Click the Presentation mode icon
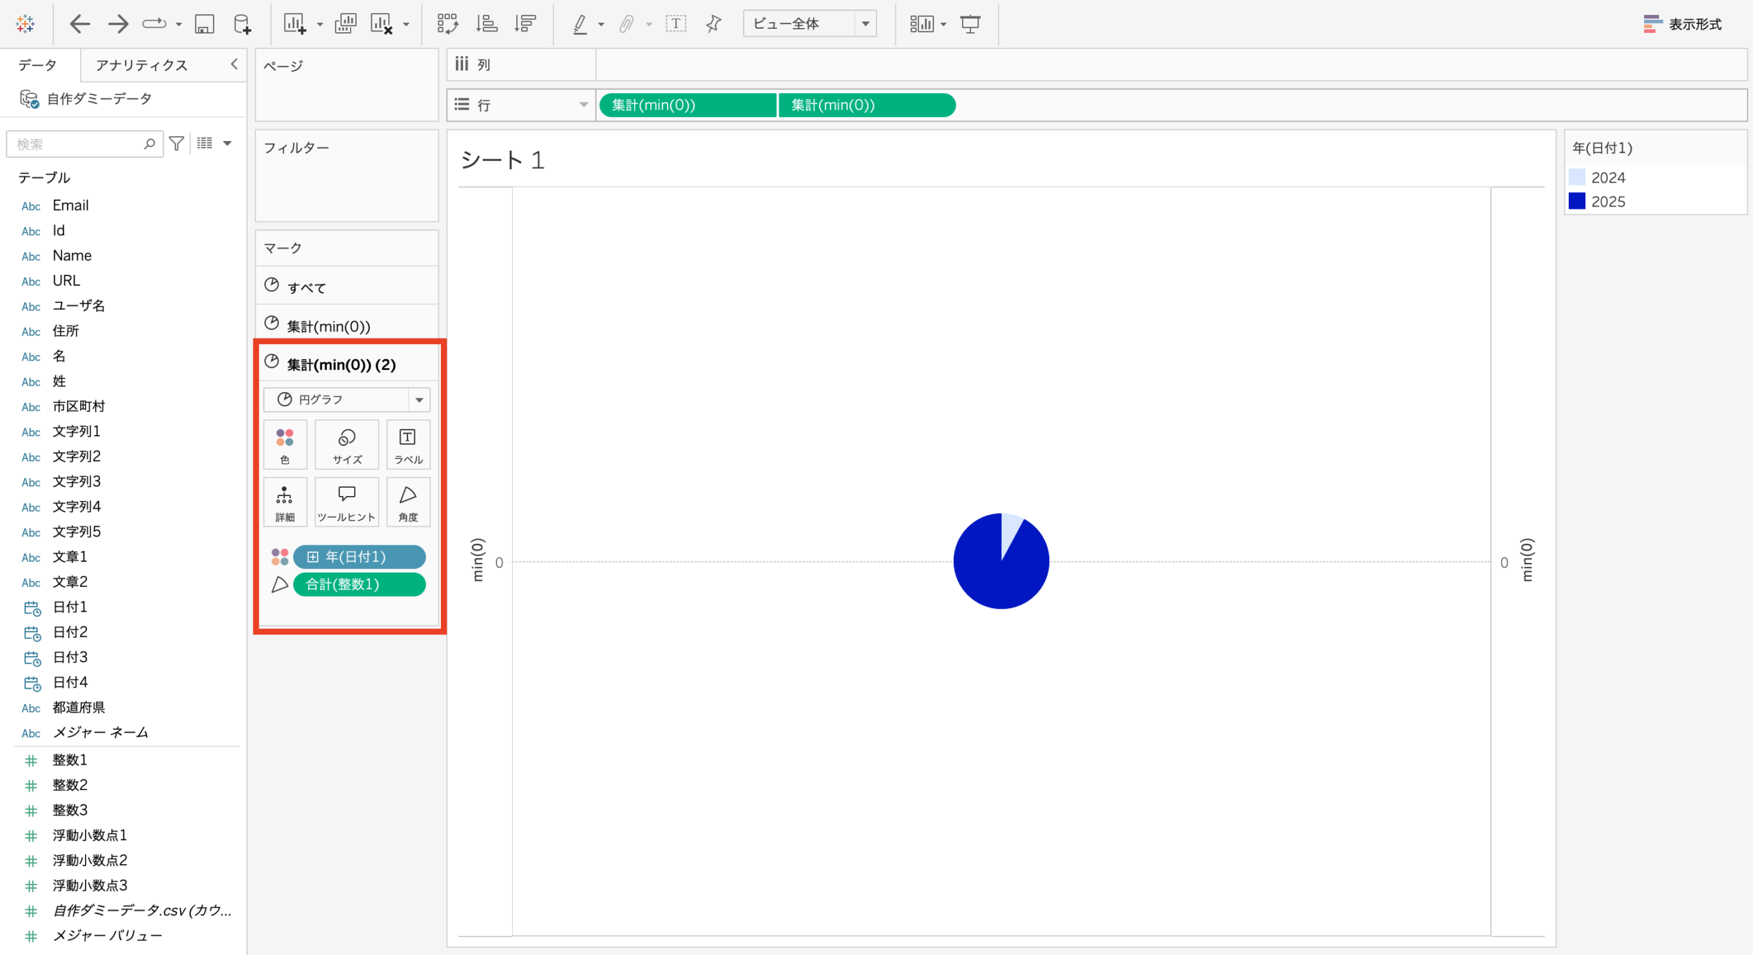The width and height of the screenshot is (1753, 955). [970, 24]
